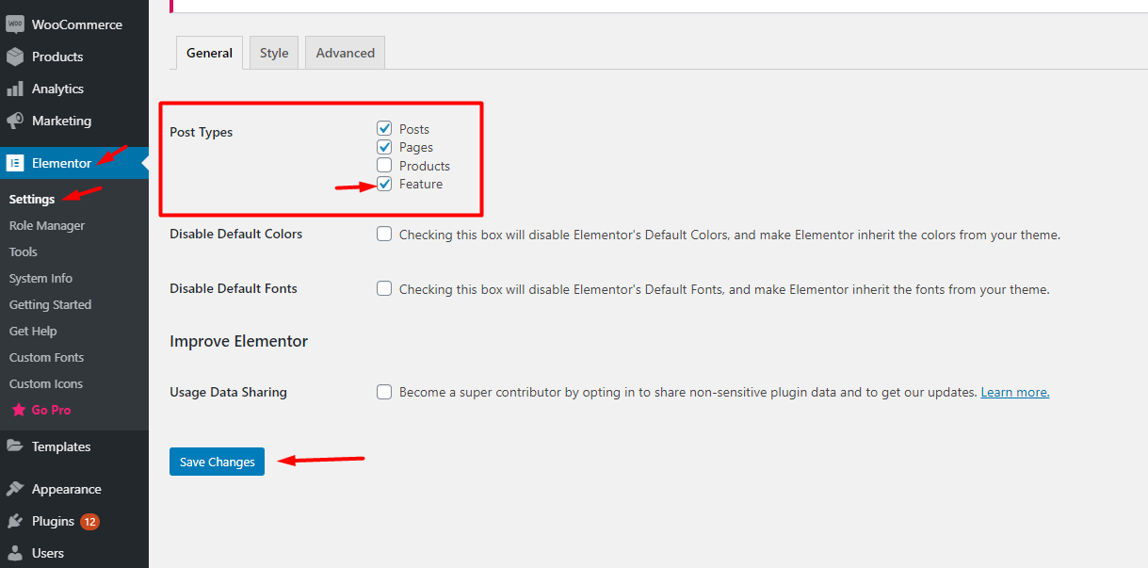Open the Custom Fonts page
The height and width of the screenshot is (568, 1148).
tap(46, 357)
